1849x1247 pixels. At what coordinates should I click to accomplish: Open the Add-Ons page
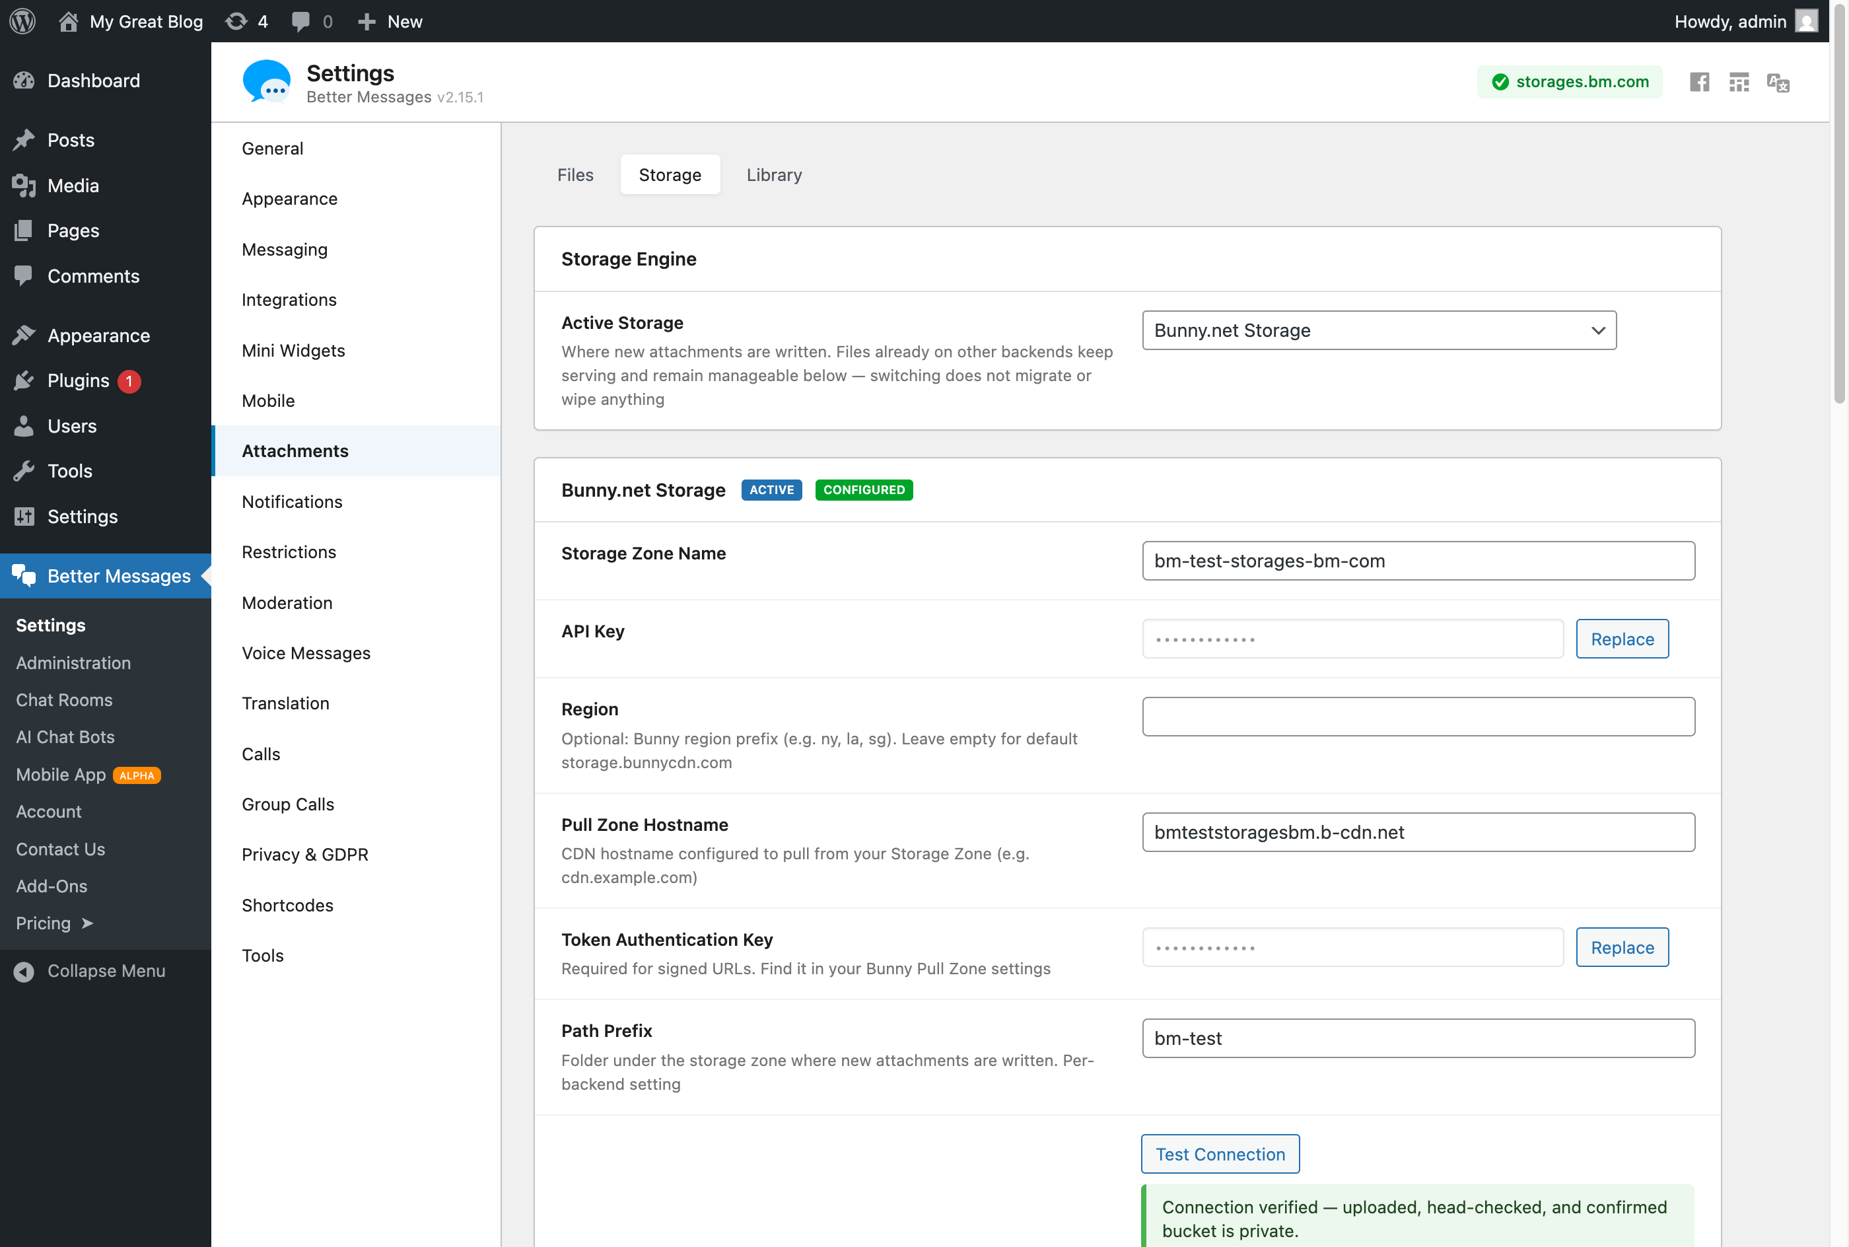click(52, 886)
